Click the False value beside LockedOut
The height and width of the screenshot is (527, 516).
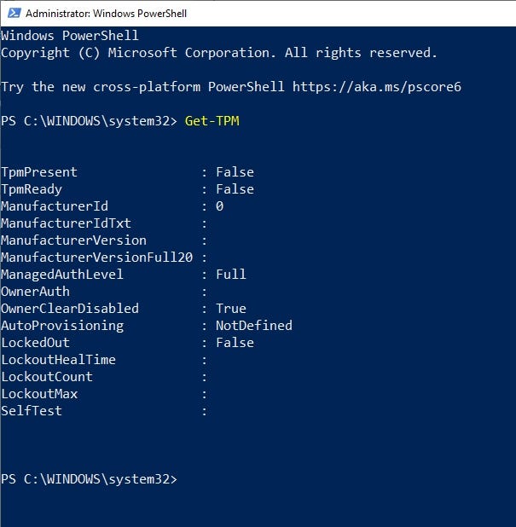pyautogui.click(x=235, y=343)
